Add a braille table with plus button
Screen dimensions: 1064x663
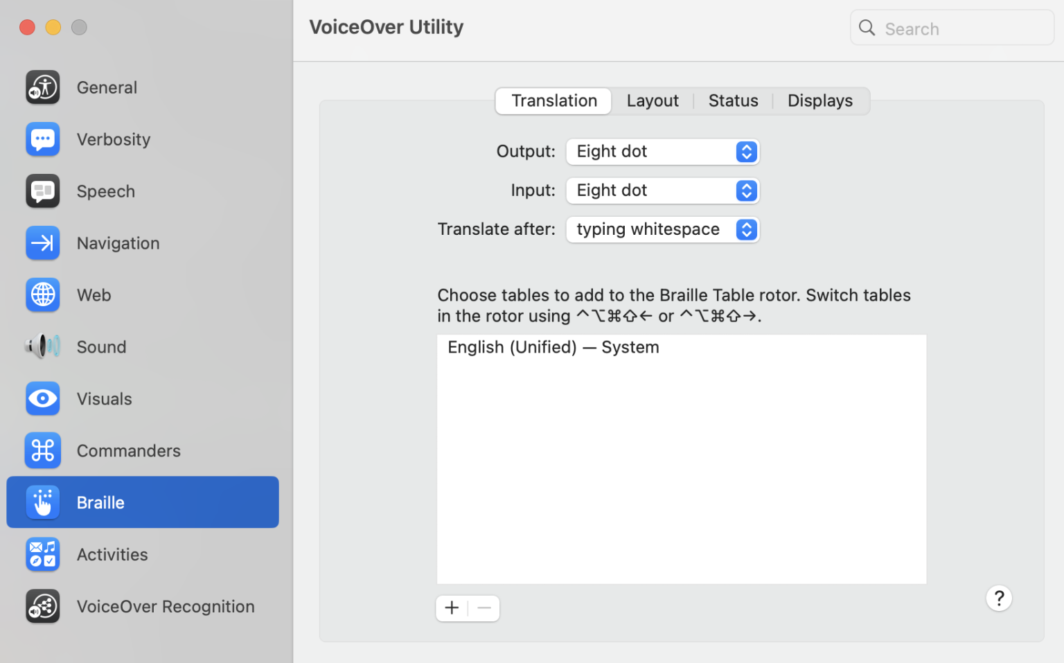tap(452, 608)
